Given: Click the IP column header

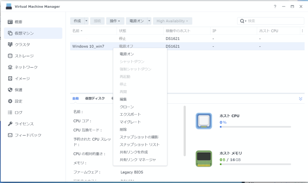Looking at the screenshot, I should tap(233, 31).
